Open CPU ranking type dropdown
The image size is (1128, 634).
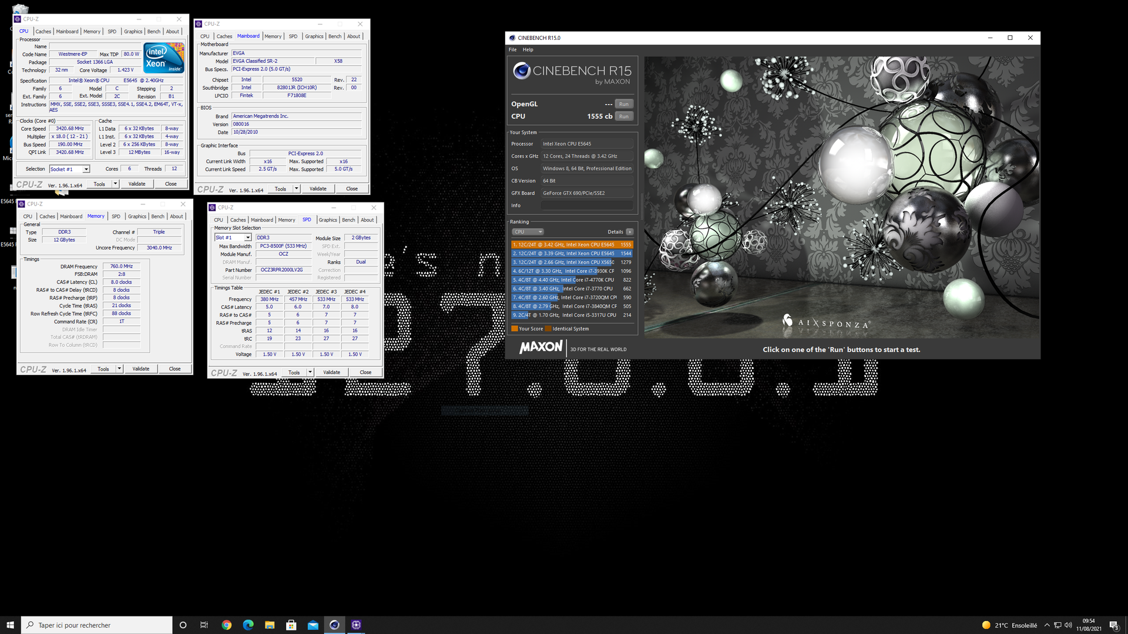click(528, 232)
